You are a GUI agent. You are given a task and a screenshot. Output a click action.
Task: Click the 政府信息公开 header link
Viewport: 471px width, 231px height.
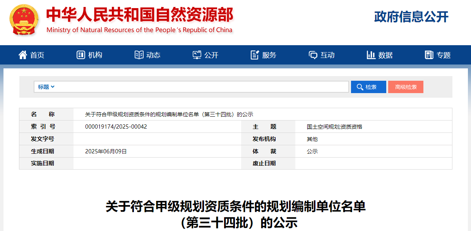point(411,17)
